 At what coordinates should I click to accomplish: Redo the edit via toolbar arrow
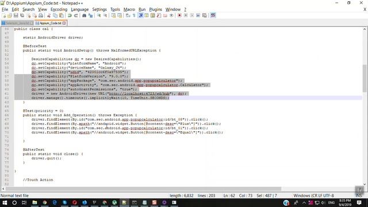coord(76,16)
